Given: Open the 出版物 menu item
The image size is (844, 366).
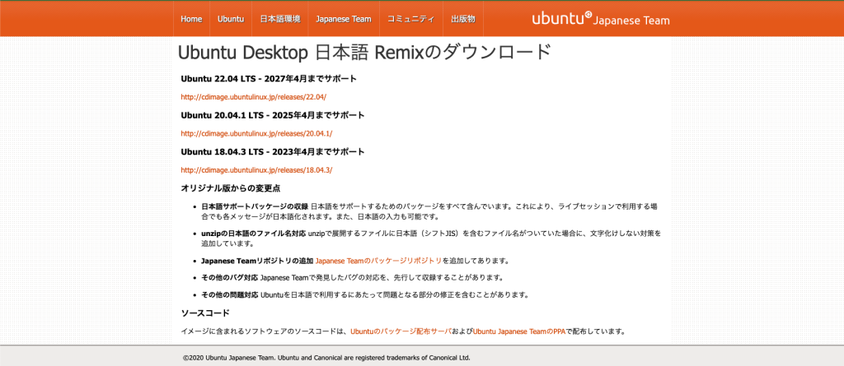Looking at the screenshot, I should point(463,19).
